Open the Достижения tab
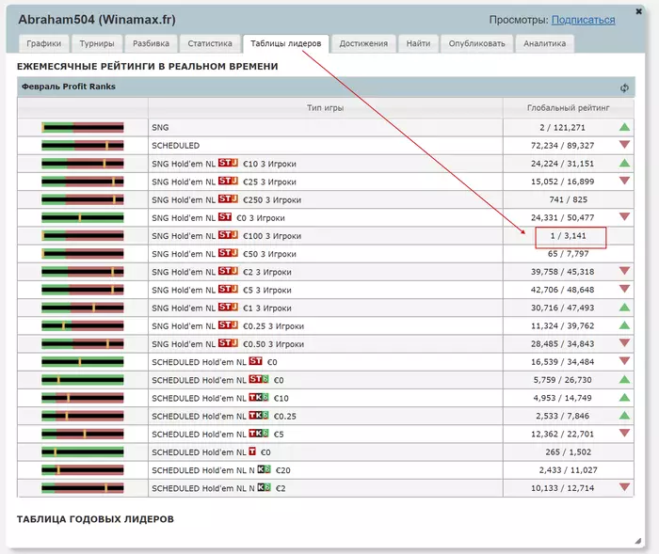 pos(363,43)
